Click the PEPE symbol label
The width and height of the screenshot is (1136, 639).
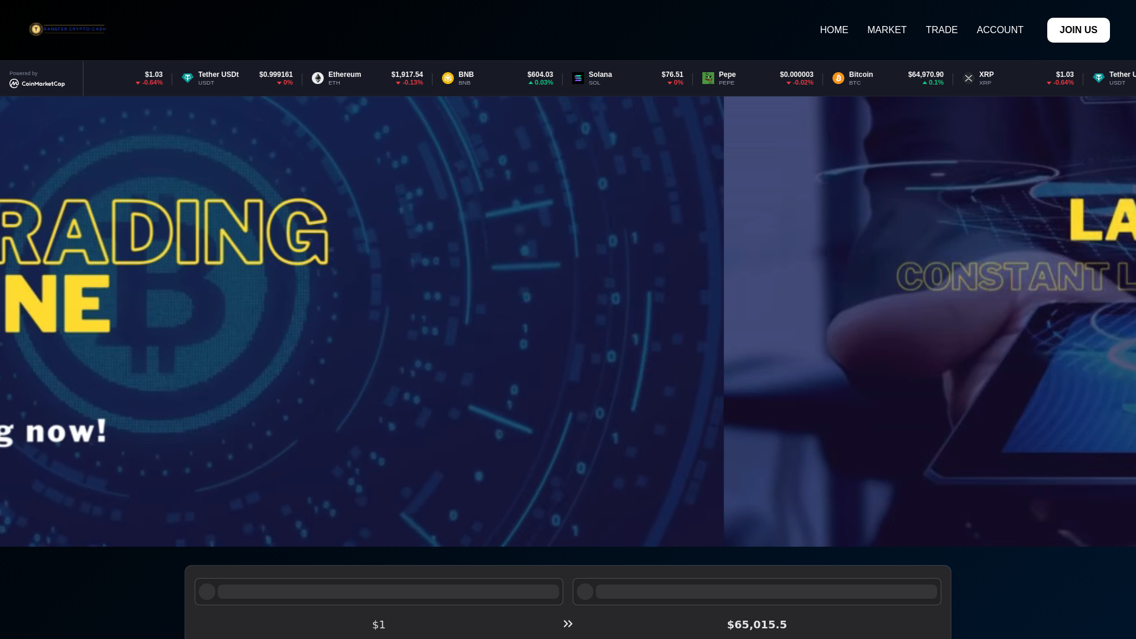pos(727,83)
